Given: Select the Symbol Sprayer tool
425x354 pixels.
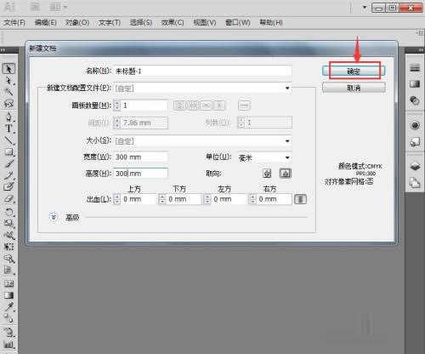Looking at the screenshot, I should coord(8,332).
